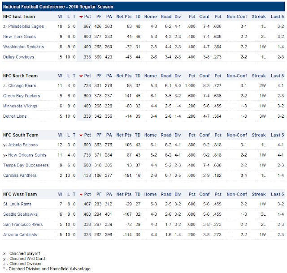Click the 'x - Clinched playoff' legend line
The width and height of the screenshot is (287, 273).
pos(22,253)
